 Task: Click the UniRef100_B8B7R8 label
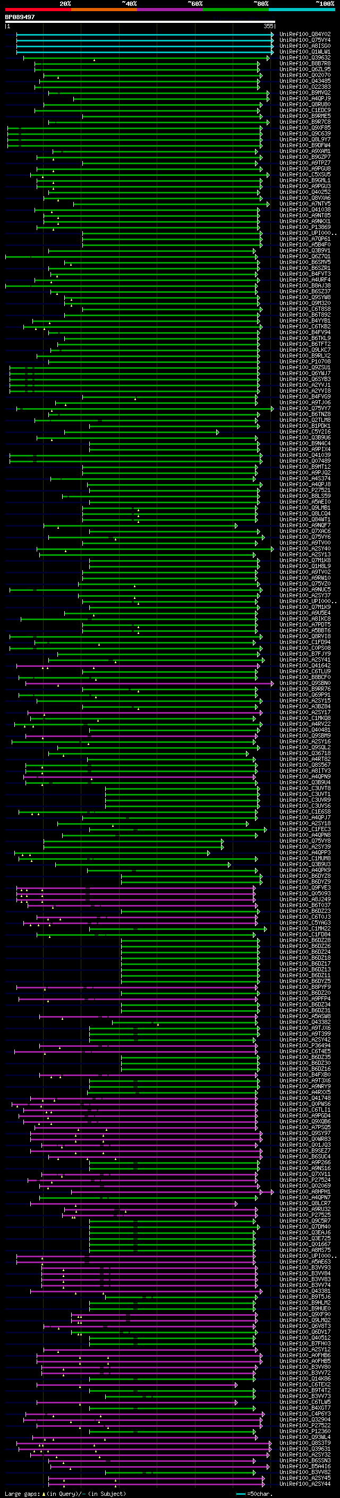(x=305, y=63)
